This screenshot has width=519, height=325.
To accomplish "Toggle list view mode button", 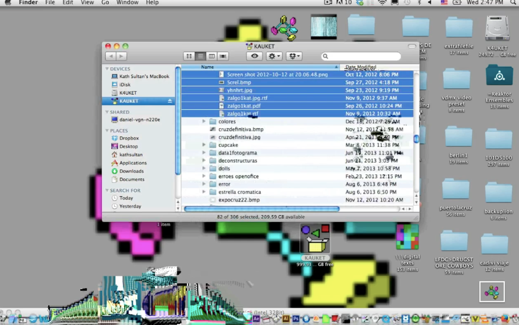I will 201,56.
